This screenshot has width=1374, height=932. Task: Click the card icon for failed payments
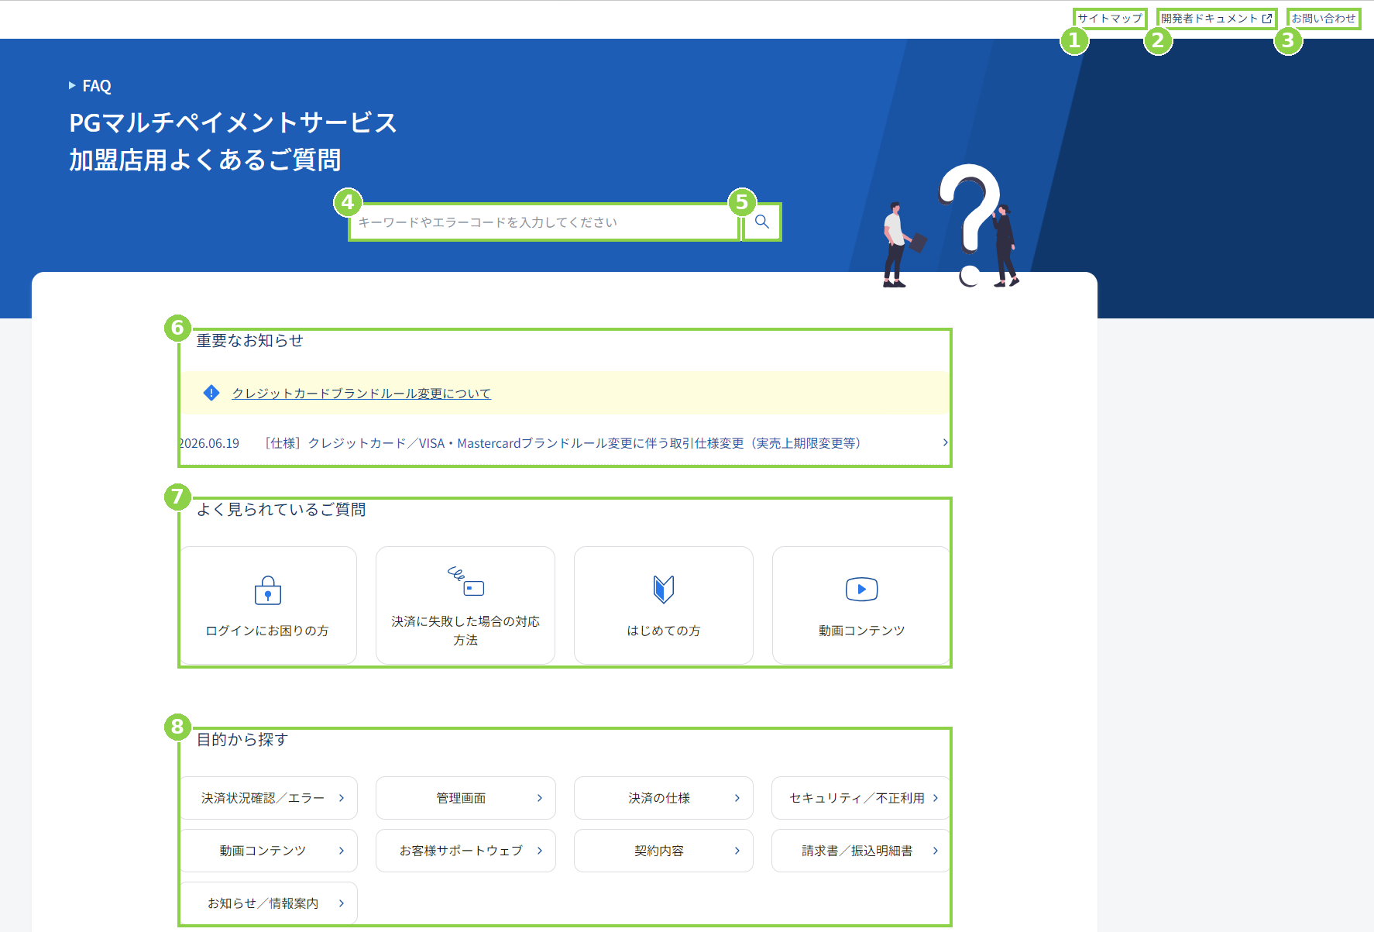tap(465, 581)
